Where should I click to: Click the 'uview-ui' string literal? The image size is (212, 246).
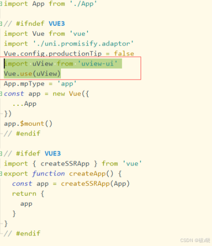98,64
